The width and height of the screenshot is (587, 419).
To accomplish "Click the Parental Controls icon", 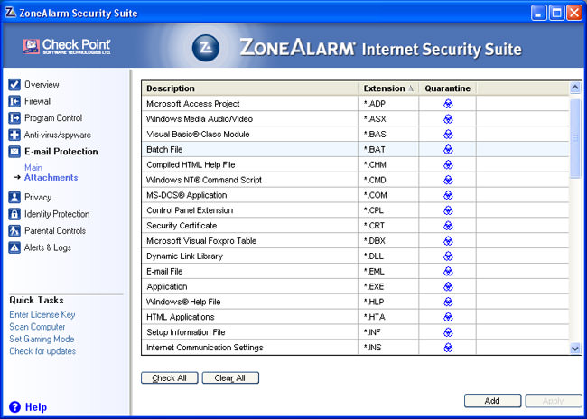I will (14, 230).
